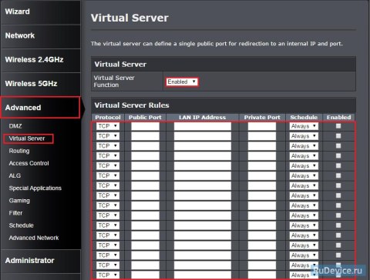Open the fourth row's protocol dropdown
The width and height of the screenshot is (370, 280).
click(108, 156)
